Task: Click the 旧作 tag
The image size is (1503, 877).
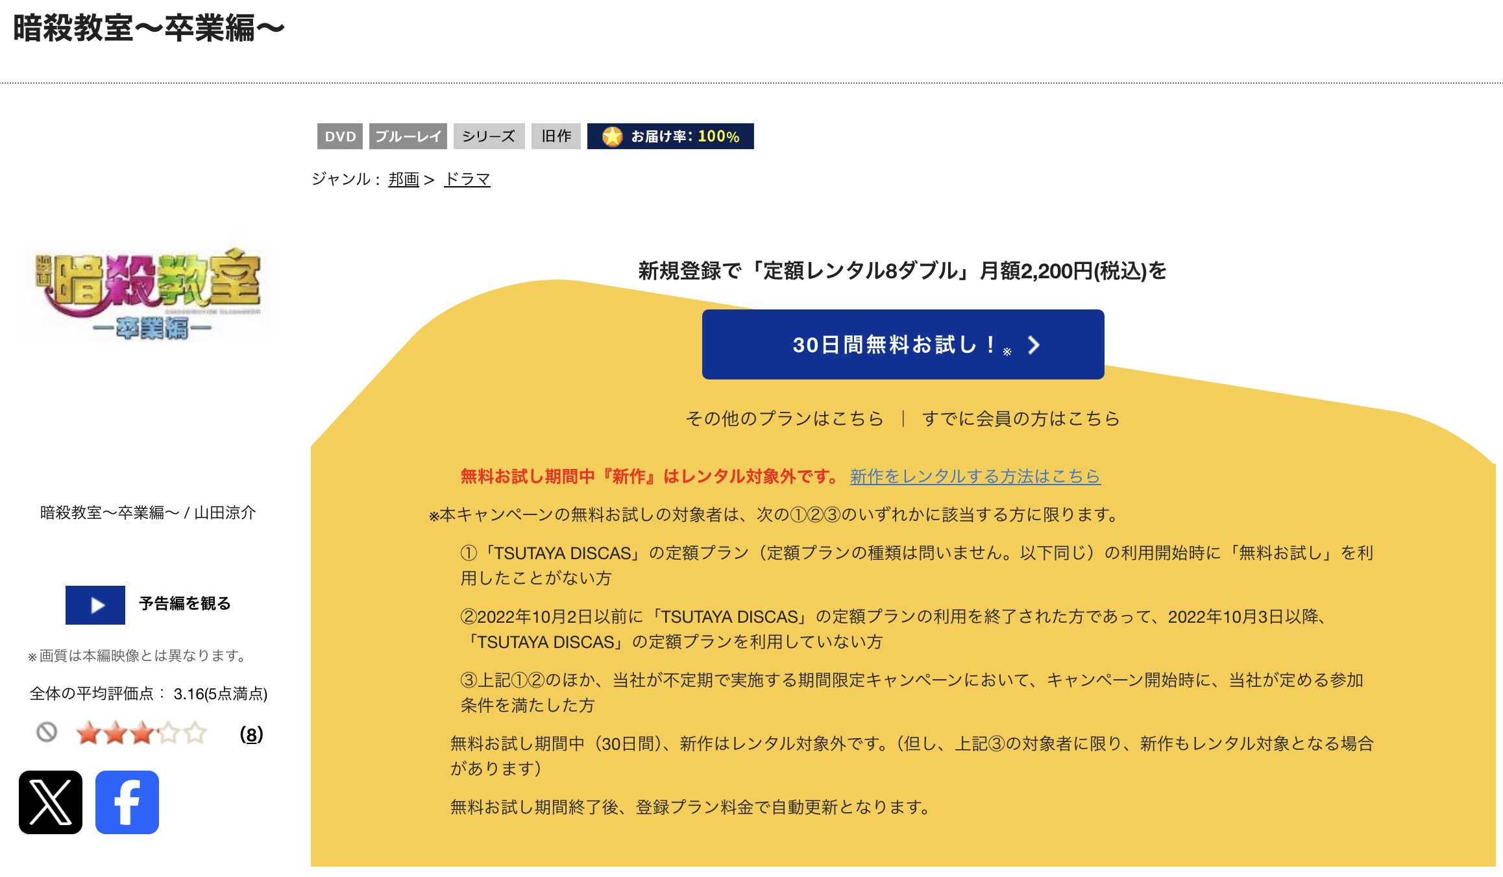Action: (556, 136)
